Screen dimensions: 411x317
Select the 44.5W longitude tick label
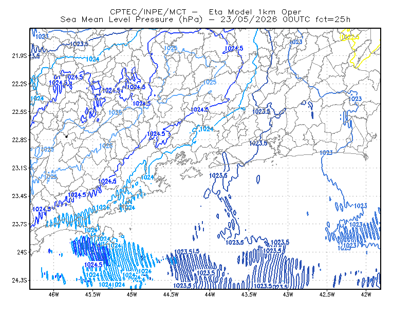point(171,294)
